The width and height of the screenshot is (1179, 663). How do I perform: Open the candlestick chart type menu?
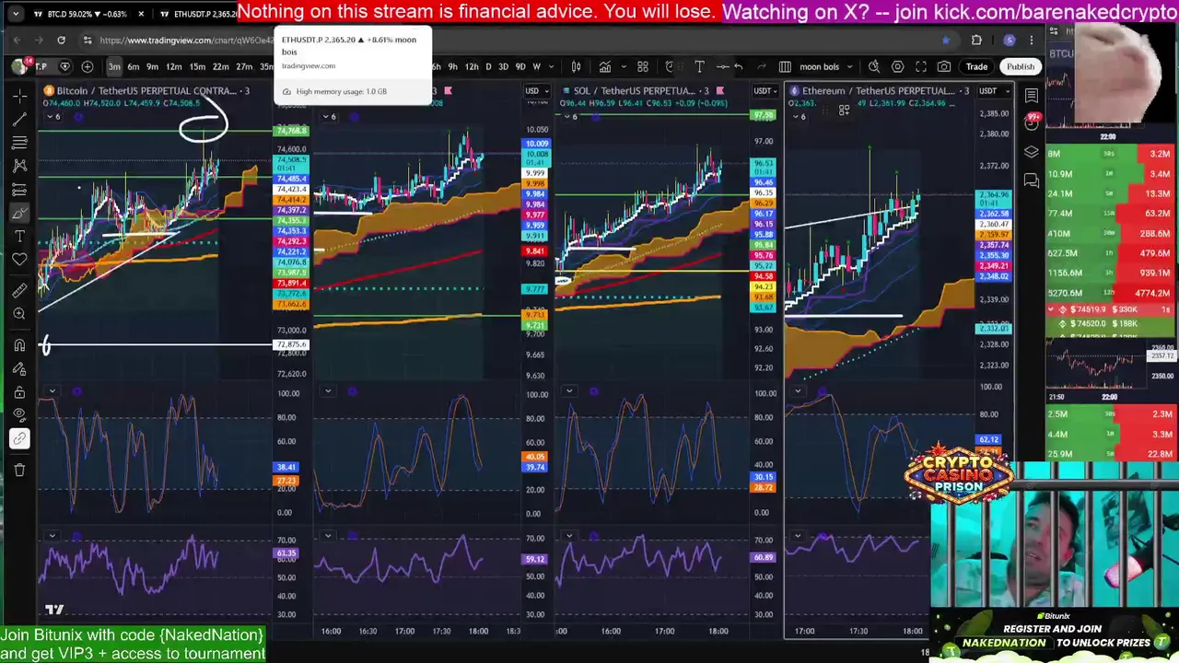pos(576,66)
